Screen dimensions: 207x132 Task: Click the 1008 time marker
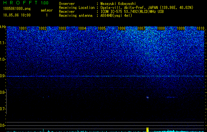161,28
